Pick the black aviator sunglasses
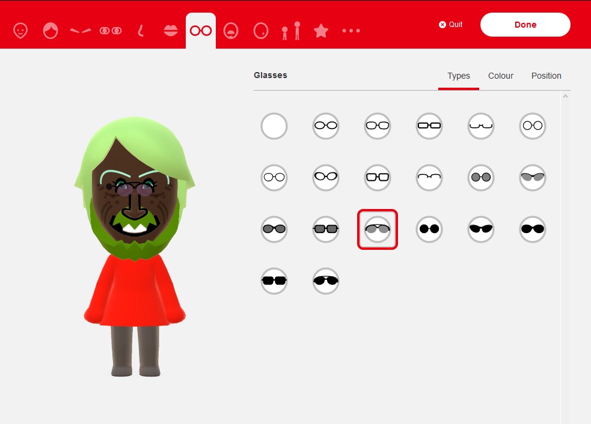Screen dimensions: 591x424 tap(326, 280)
